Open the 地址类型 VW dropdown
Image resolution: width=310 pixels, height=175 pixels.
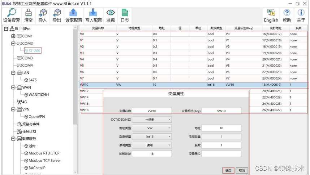coord(152,128)
